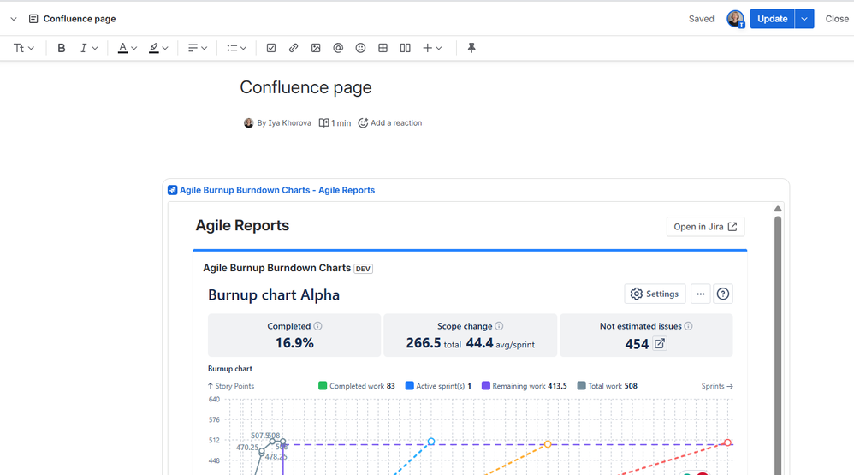The image size is (854, 475).
Task: Click the Agile Reports heading
Action: point(242,225)
